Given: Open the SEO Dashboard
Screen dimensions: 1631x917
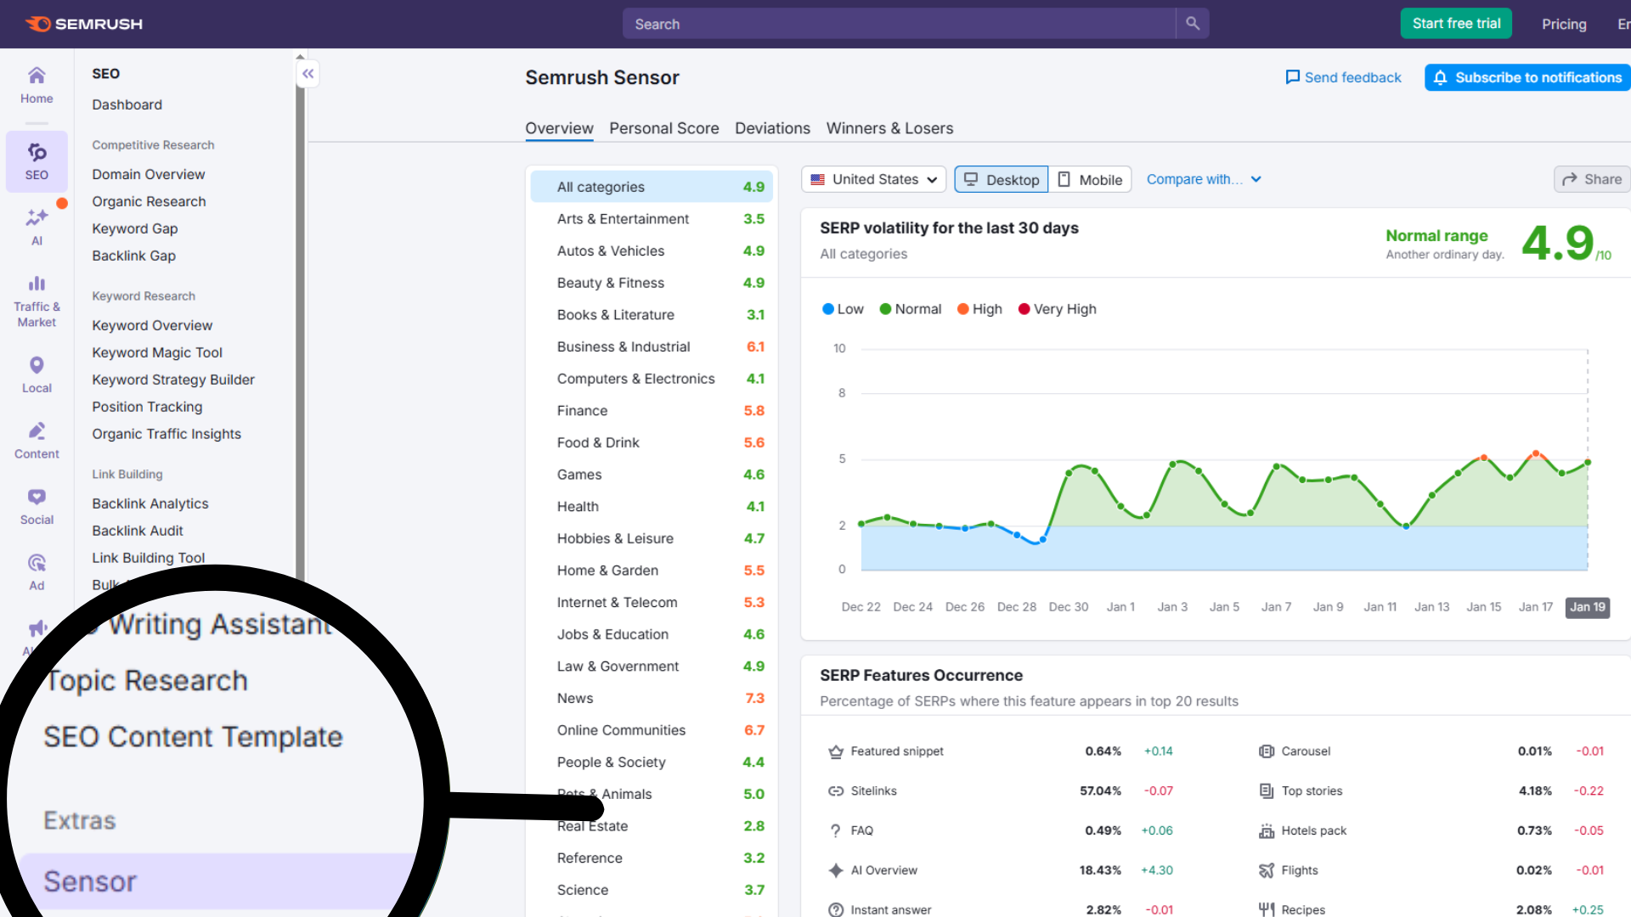Looking at the screenshot, I should coord(127,104).
